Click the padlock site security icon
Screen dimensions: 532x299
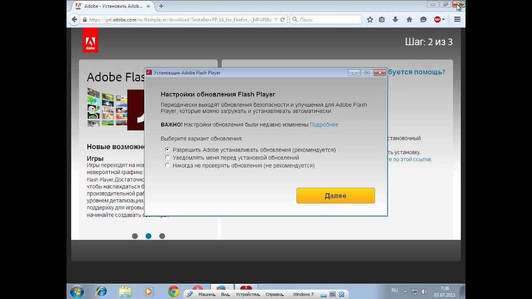pos(85,20)
